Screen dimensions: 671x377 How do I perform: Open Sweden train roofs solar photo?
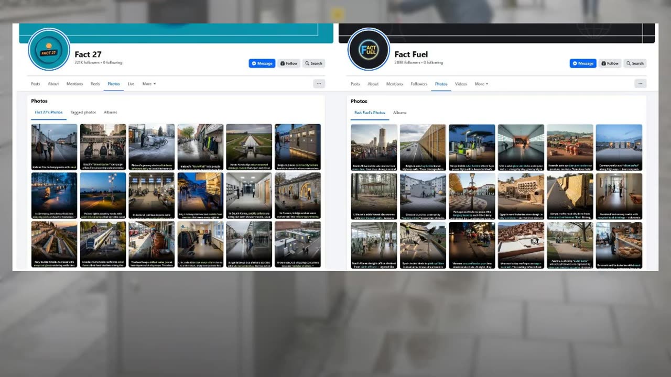(103, 245)
